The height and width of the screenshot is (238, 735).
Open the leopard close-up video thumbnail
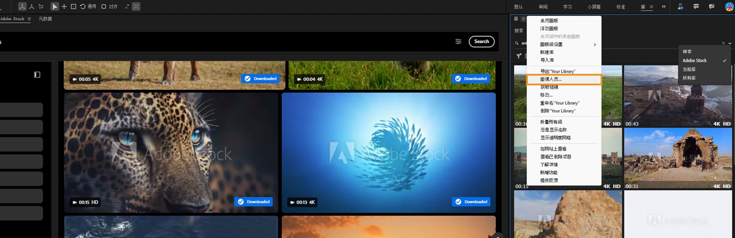(x=171, y=152)
